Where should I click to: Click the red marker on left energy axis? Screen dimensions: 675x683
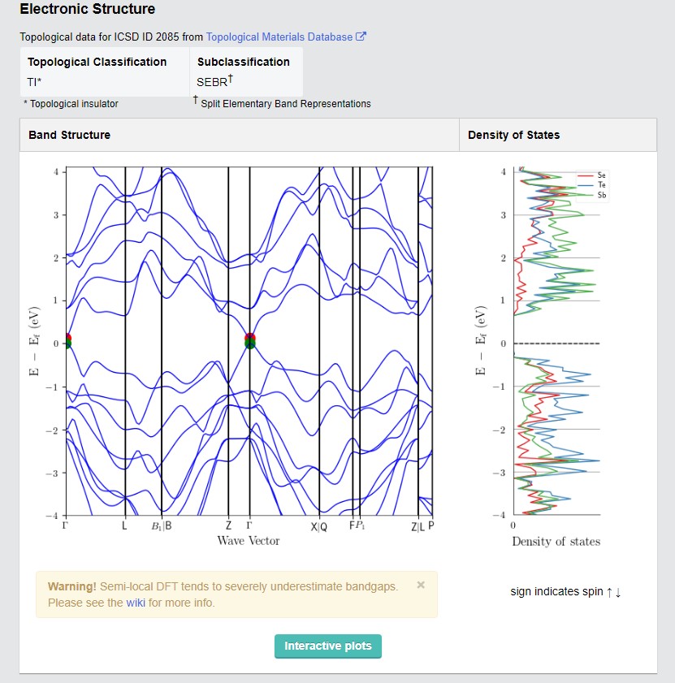(x=68, y=338)
